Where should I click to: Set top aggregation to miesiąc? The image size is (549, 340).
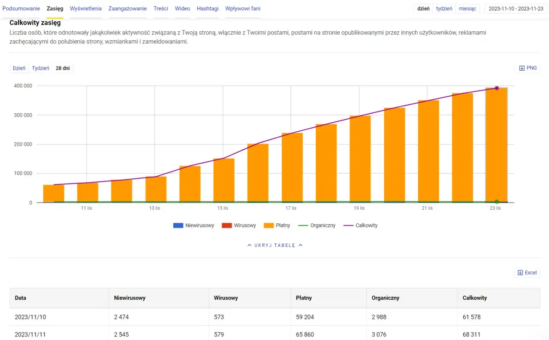467,9
